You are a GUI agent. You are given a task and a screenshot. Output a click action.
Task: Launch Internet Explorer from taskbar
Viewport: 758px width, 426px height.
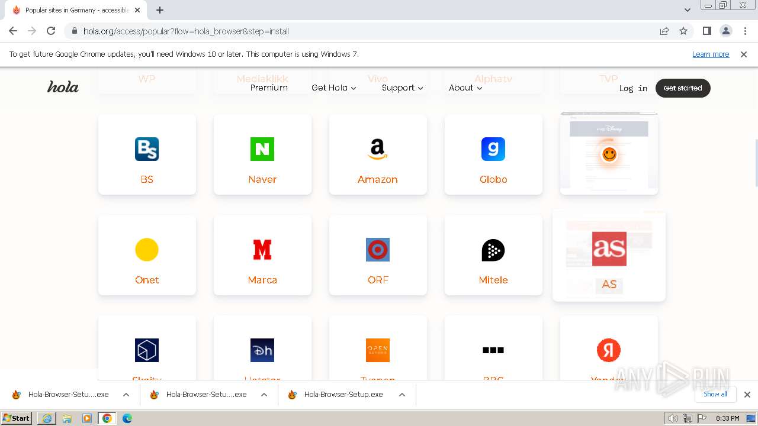[47, 418]
